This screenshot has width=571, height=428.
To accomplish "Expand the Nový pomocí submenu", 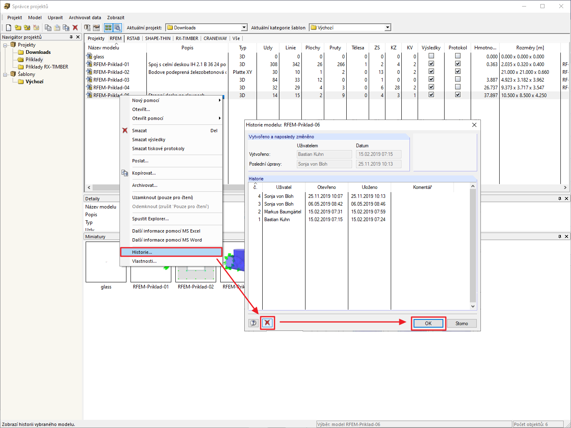I will coord(219,100).
